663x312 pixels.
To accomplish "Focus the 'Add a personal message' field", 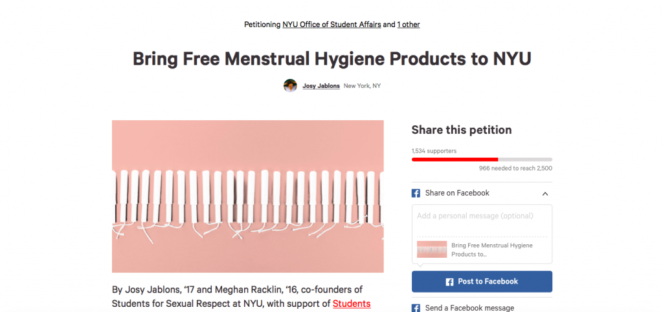I will tap(482, 220).
